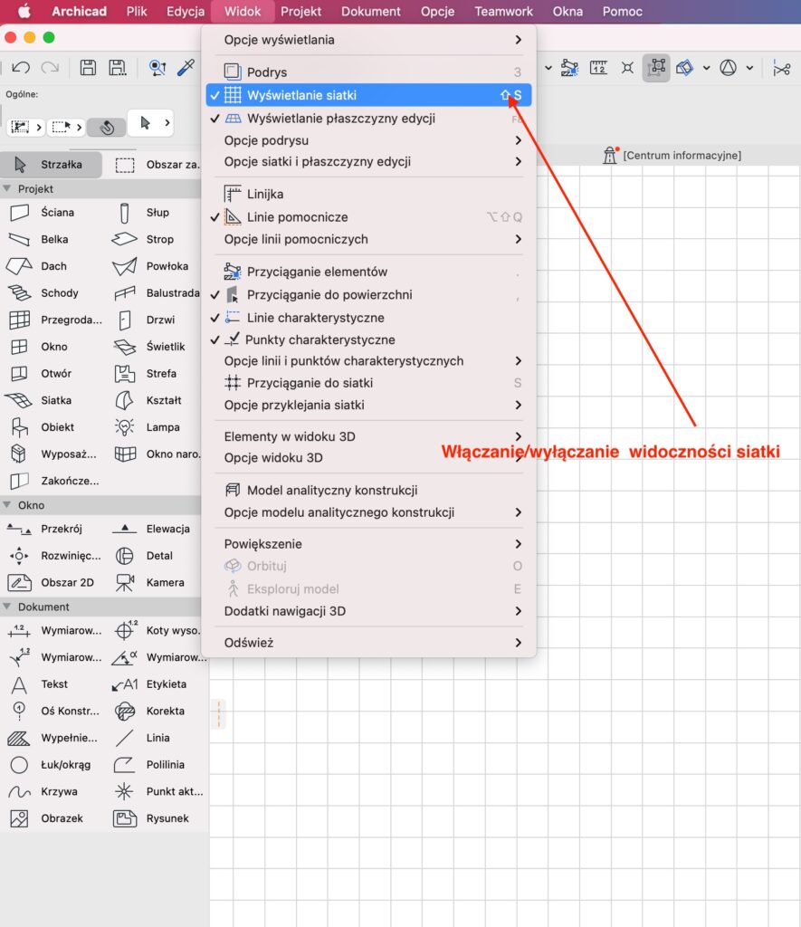Open the Edycja menu
This screenshot has width=801, height=927.
tap(186, 11)
